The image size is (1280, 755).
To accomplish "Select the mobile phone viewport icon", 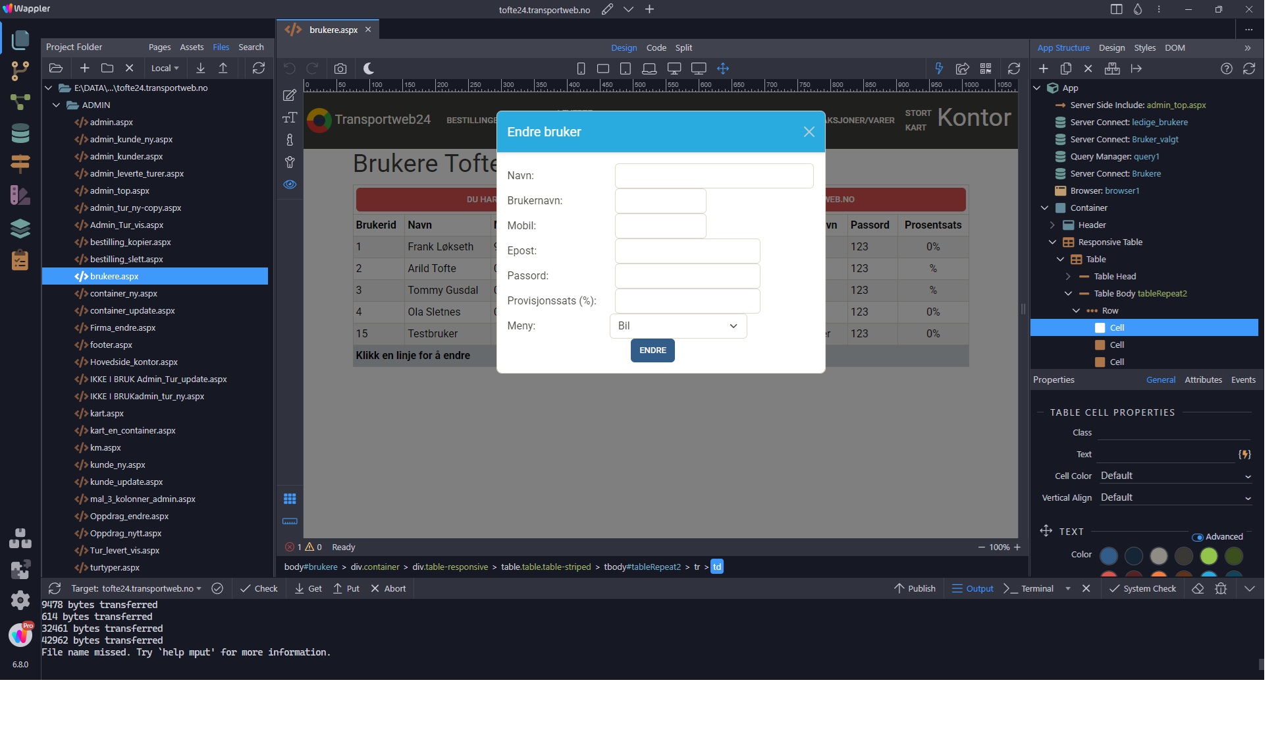I will [x=581, y=69].
